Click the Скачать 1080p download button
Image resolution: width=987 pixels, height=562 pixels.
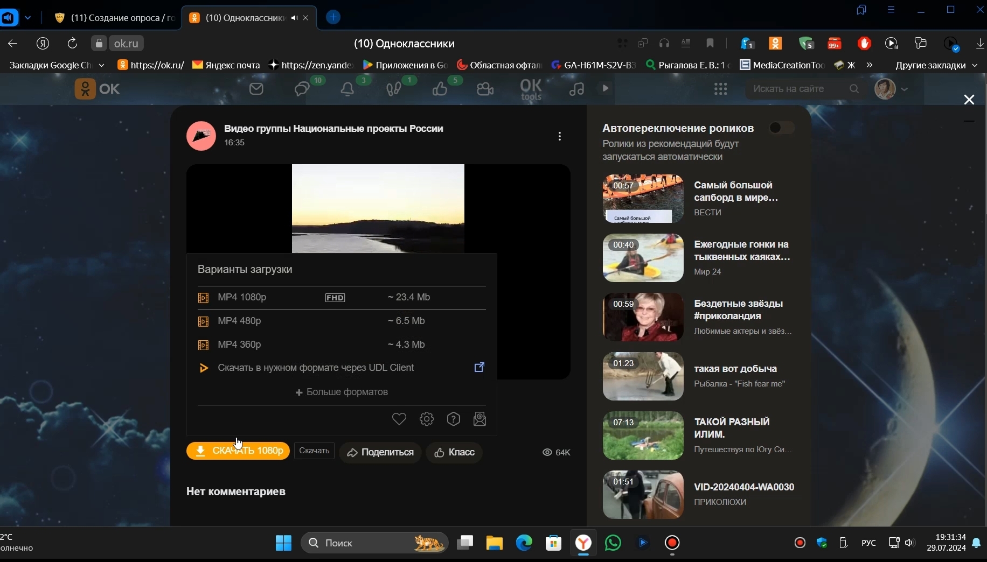(x=237, y=451)
